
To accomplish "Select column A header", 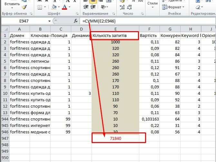I will click(19, 29).
